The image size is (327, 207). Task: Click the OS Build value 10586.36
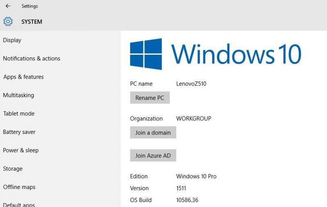coord(187,200)
